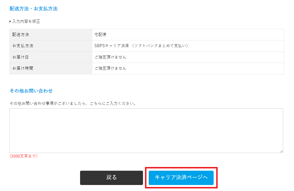Select the お支払方法 table row label
294x191 pixels.
(21, 46)
